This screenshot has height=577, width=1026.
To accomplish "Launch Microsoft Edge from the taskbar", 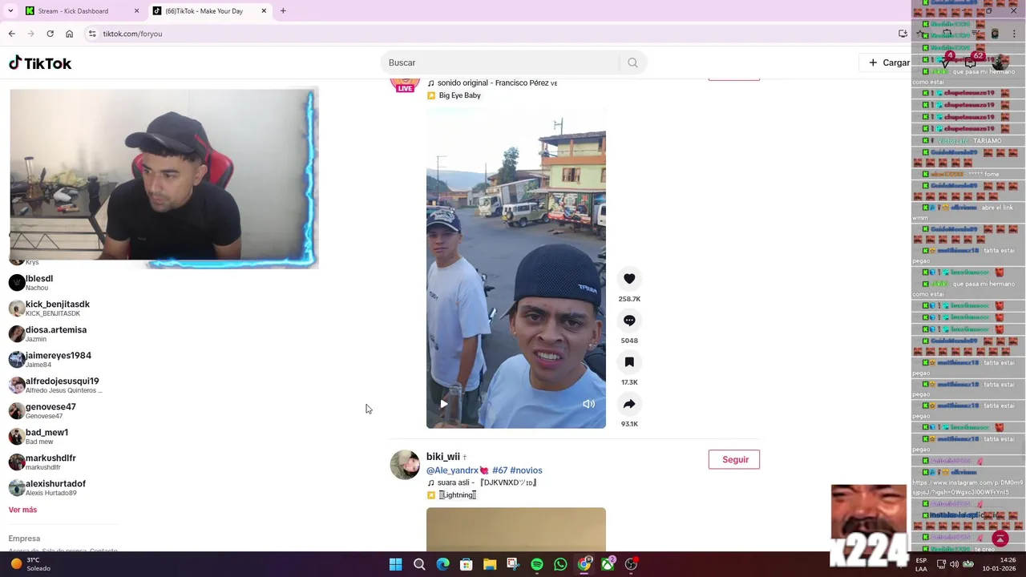I will pos(442,564).
